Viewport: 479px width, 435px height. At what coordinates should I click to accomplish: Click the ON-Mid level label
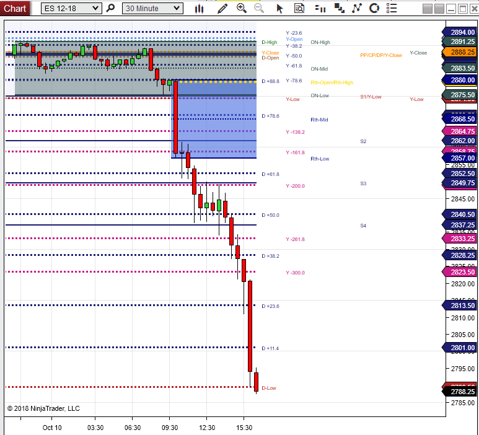pos(319,69)
